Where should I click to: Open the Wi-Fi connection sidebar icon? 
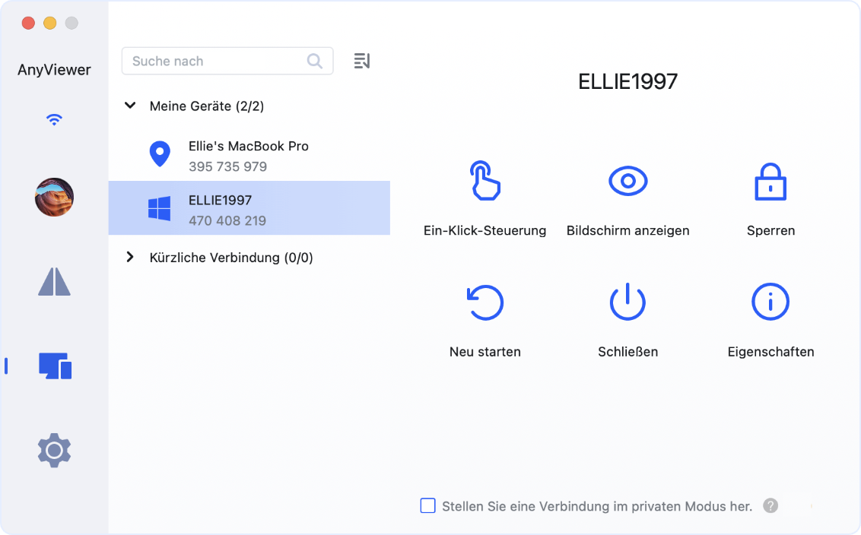[54, 119]
